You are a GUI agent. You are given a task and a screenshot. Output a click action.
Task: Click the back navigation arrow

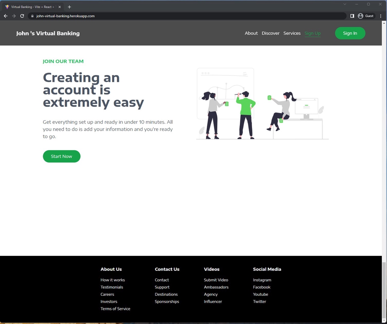(x=5, y=16)
